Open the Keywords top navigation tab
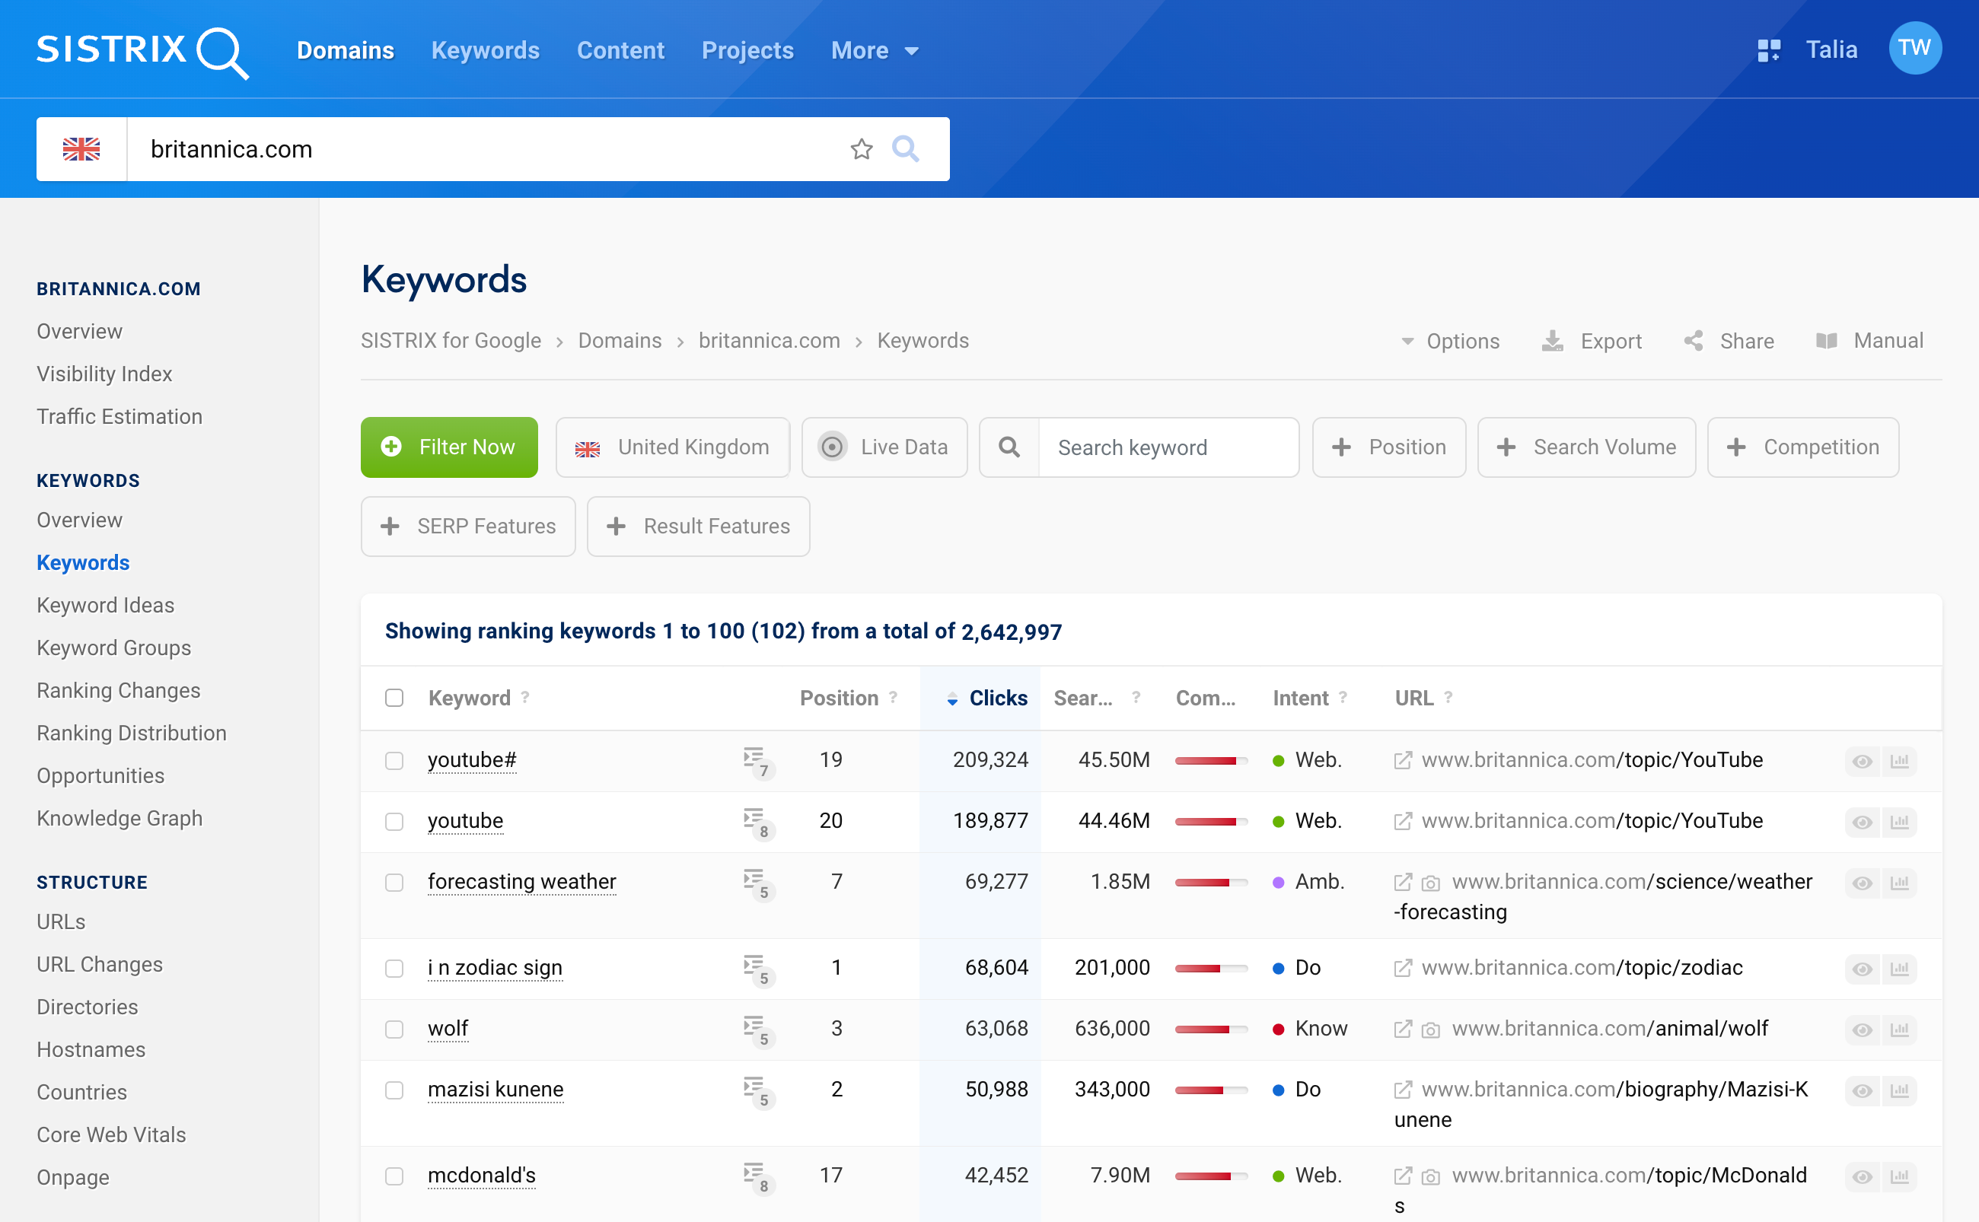This screenshot has height=1222, width=1979. [x=485, y=50]
